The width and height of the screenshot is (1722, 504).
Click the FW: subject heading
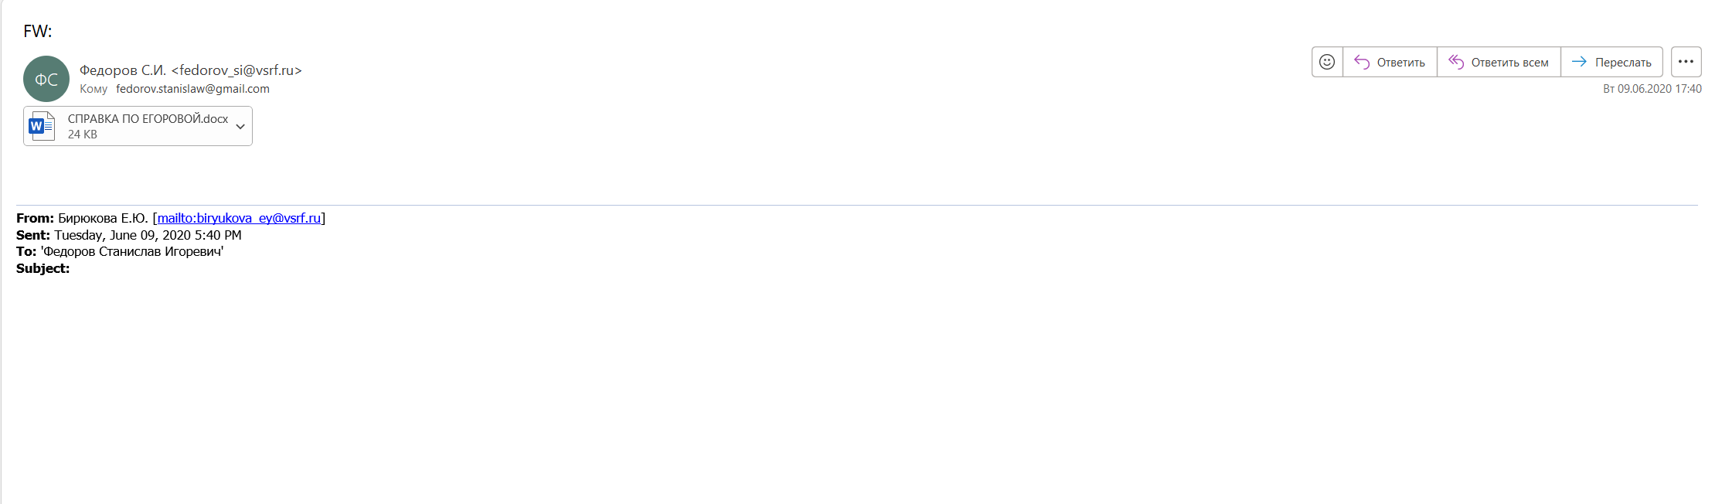pyautogui.click(x=38, y=32)
